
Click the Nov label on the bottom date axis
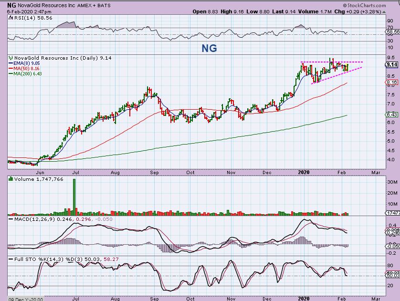231,299
